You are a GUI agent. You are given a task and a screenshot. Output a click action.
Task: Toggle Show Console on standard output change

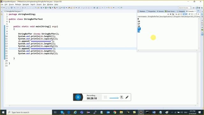pyautogui.click(x=184, y=14)
